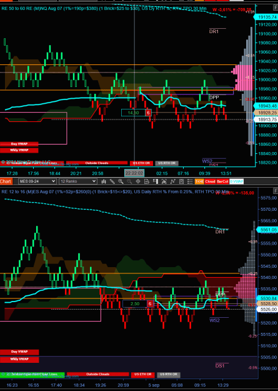Toggle the BarCol button
278x391 pixels.
tap(222, 181)
